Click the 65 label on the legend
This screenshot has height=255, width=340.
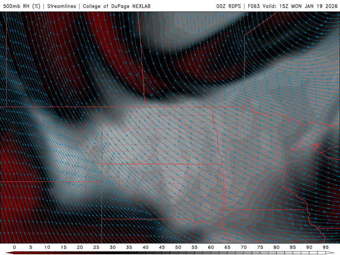tap(227, 247)
